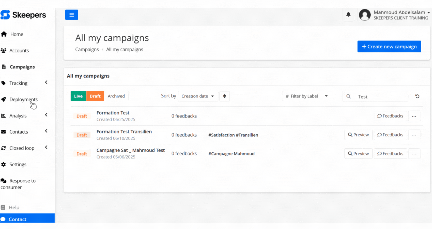Open Settings from the sidebar
Image resolution: width=432 pixels, height=229 pixels.
(x=18, y=164)
